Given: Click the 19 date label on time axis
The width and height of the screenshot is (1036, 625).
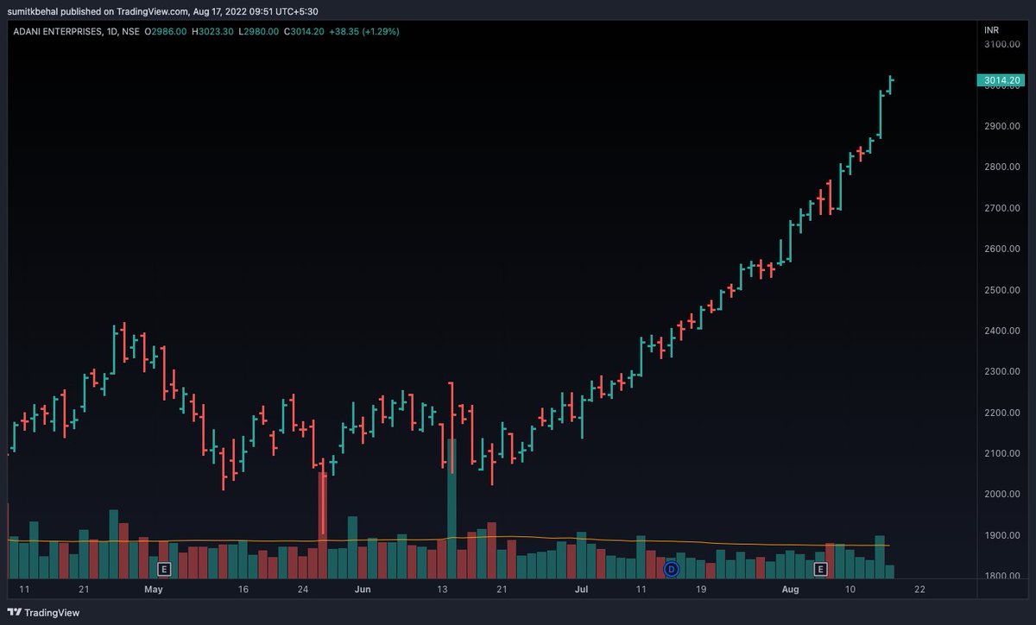Looking at the screenshot, I should point(701,590).
